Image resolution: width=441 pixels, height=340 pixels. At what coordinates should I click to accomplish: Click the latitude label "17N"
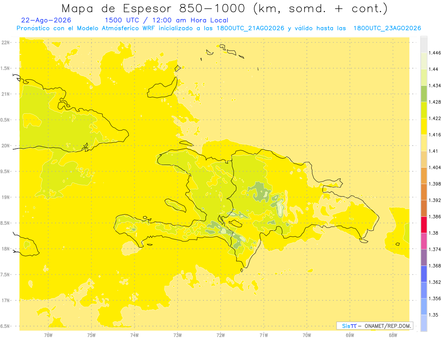(6, 300)
